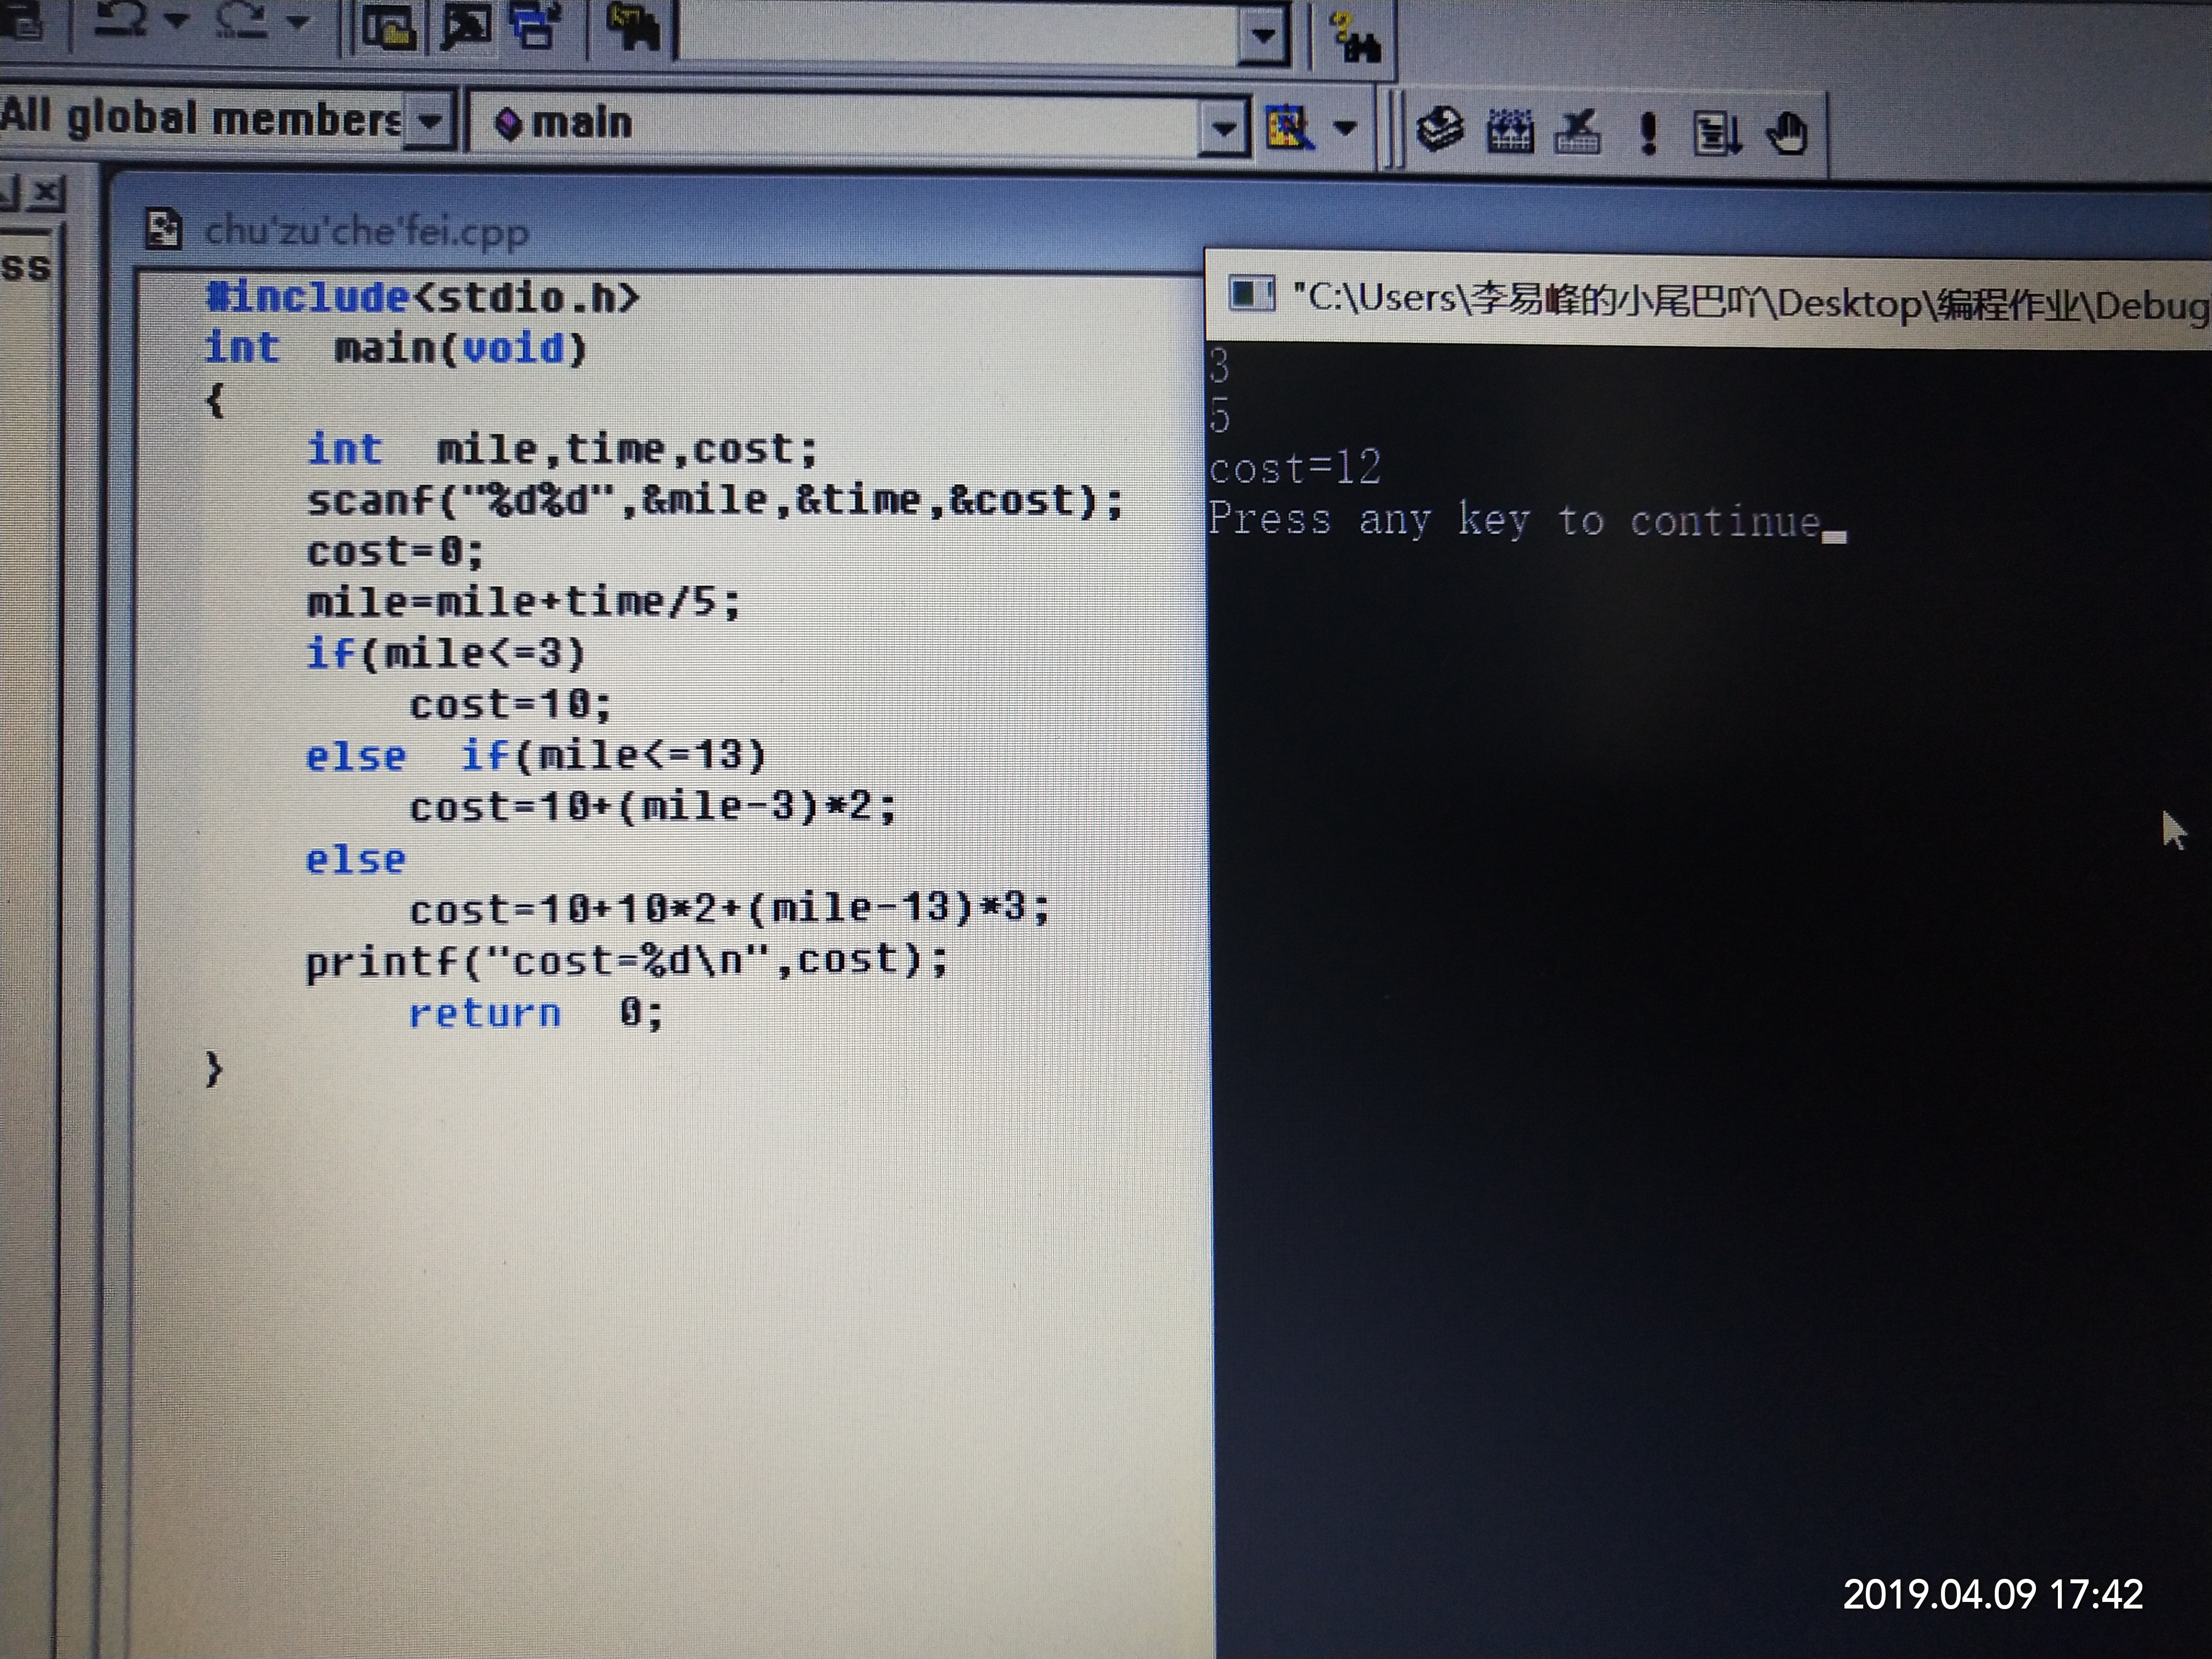Image resolution: width=2212 pixels, height=1659 pixels.
Task: Click the printf line in the code
Action: coord(627,961)
